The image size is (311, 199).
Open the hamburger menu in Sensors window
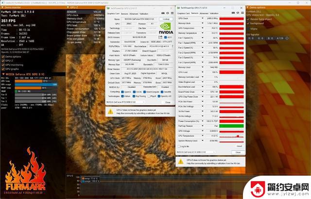tap(242, 13)
